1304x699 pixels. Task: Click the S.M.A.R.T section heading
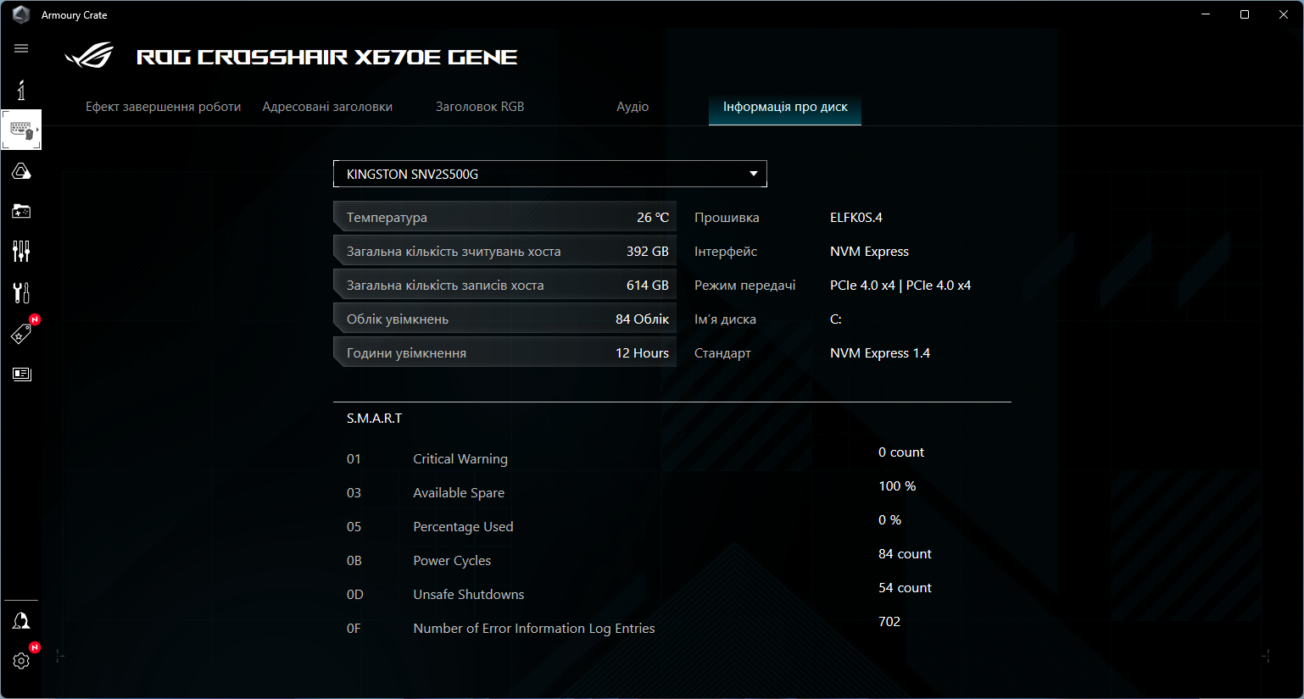(374, 419)
